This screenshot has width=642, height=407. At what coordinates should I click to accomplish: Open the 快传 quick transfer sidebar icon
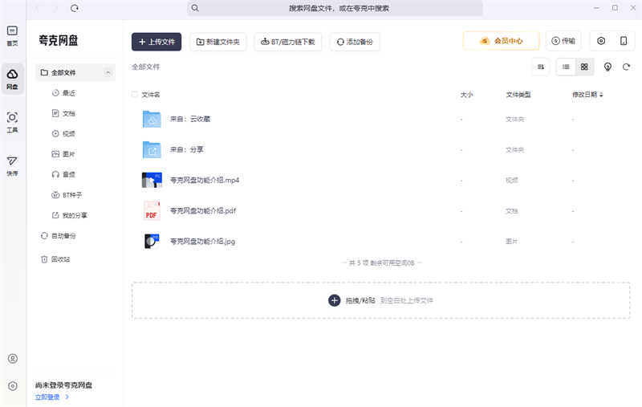pos(12,165)
